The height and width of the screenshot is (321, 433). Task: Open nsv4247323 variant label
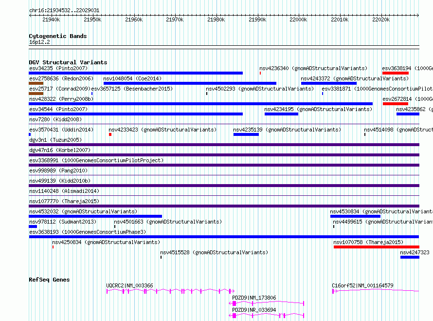click(x=415, y=252)
